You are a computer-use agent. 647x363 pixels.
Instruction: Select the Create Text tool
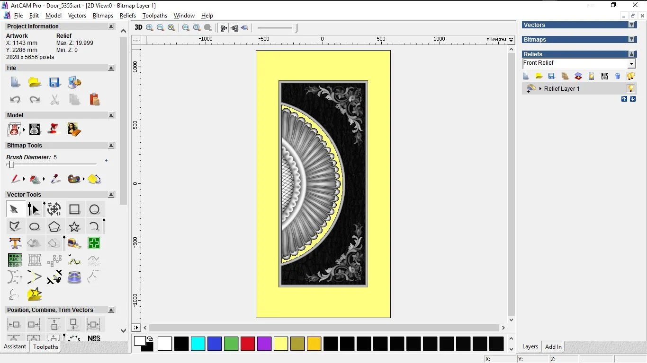point(15,243)
